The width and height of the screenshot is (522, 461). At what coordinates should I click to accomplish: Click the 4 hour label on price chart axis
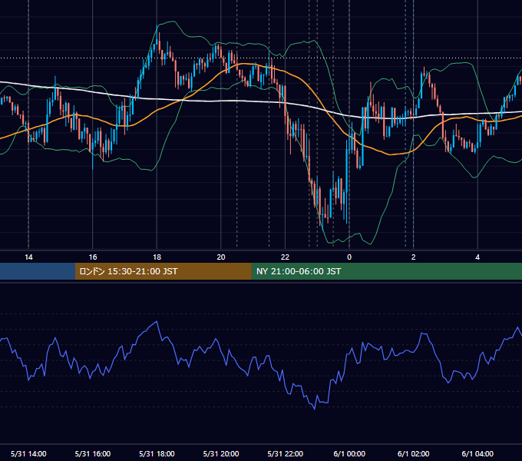477,257
